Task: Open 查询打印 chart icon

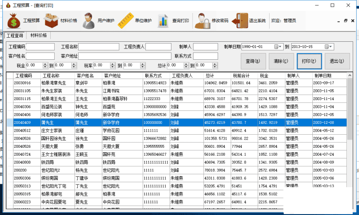Action: 163,21
